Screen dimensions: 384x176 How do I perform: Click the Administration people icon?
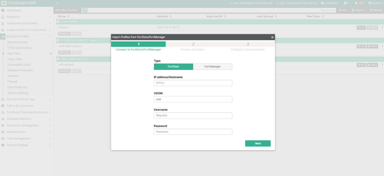coord(3,132)
